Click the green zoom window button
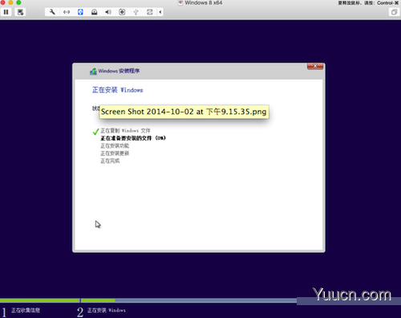 [18, 2]
